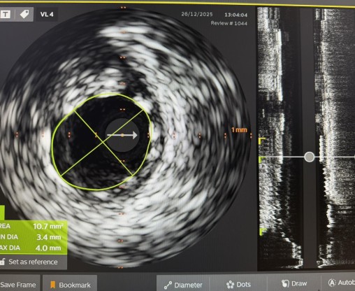This screenshot has width=355, height=291.
Task: Grab the round frame slider handle
Action: pos(309,157)
